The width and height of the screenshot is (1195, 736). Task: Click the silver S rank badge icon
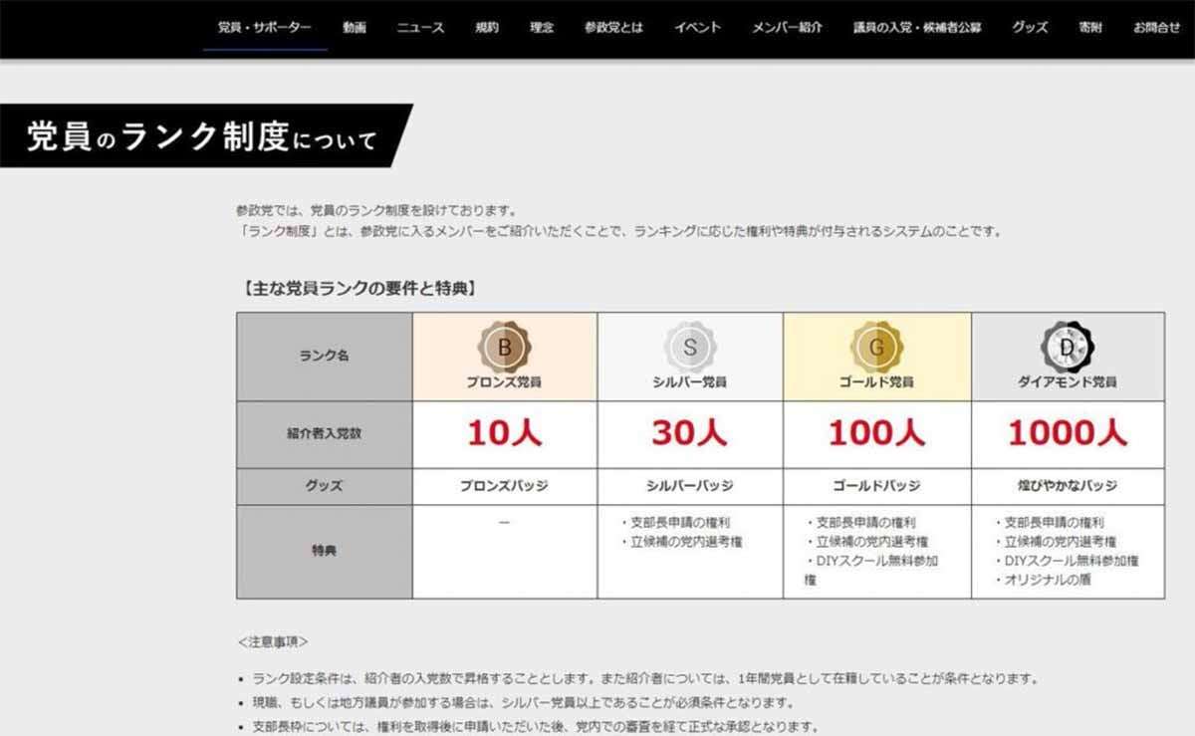[690, 348]
